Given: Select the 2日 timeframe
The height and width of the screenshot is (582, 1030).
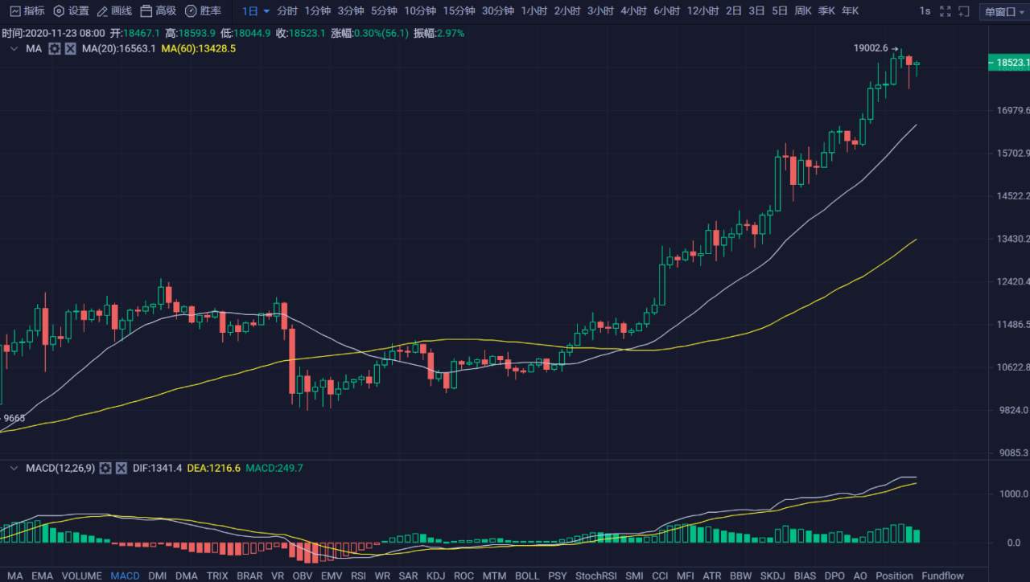Looking at the screenshot, I should 734,11.
